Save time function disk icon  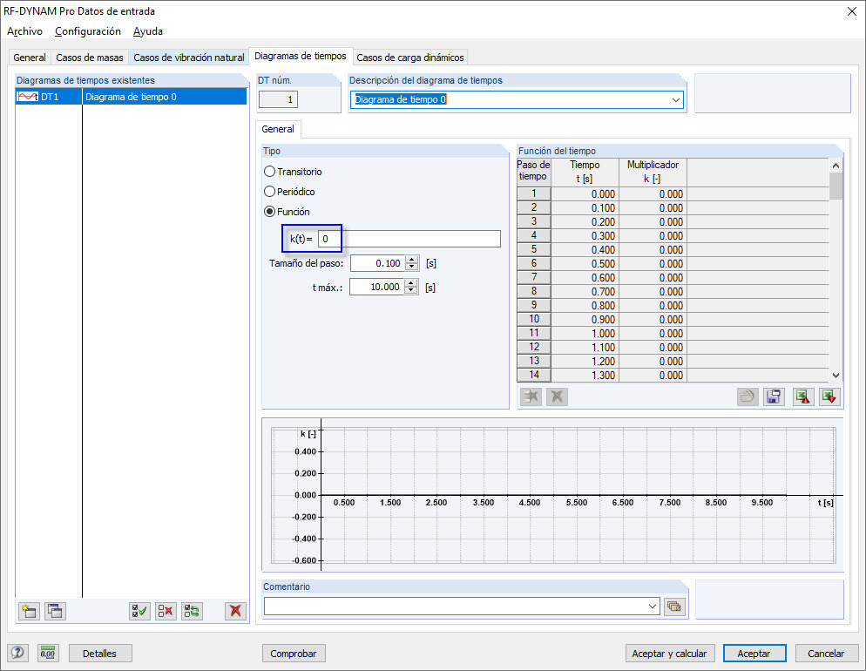pyautogui.click(x=774, y=396)
